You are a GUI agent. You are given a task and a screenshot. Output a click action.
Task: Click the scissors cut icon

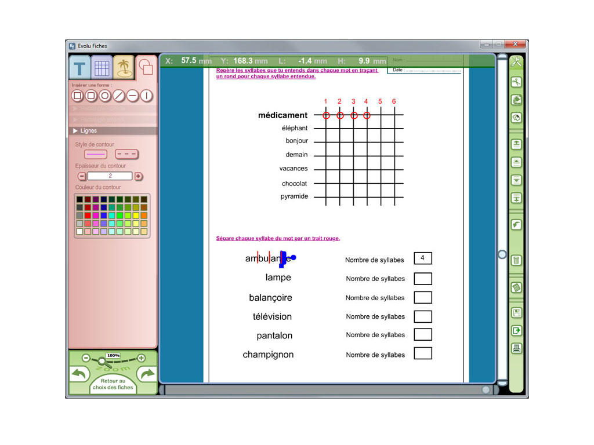[x=516, y=82]
